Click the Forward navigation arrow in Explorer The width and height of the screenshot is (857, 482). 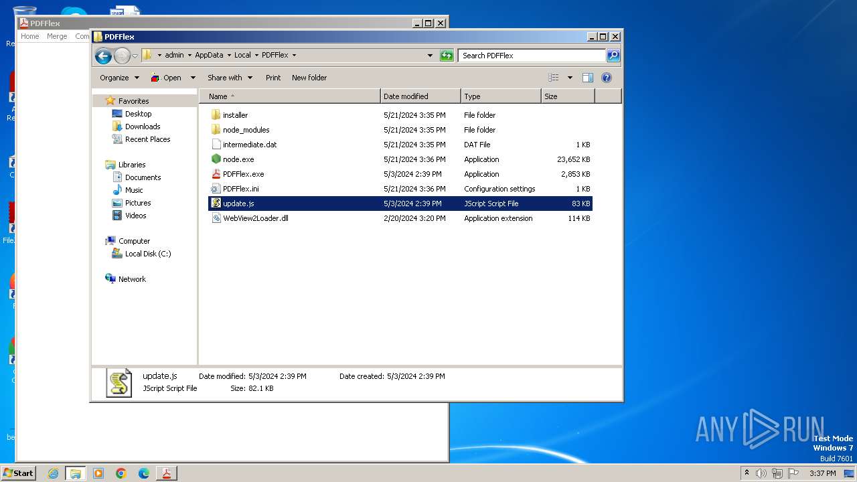point(122,56)
